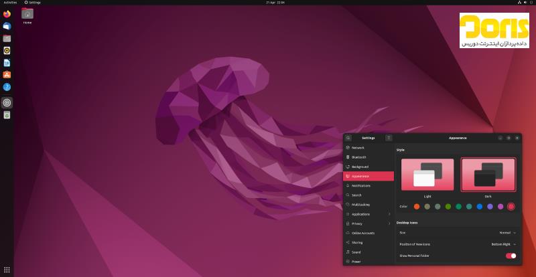The width and height of the screenshot is (536, 277).
Task: Select the Home folder desktop icon
Action: (x=27, y=15)
